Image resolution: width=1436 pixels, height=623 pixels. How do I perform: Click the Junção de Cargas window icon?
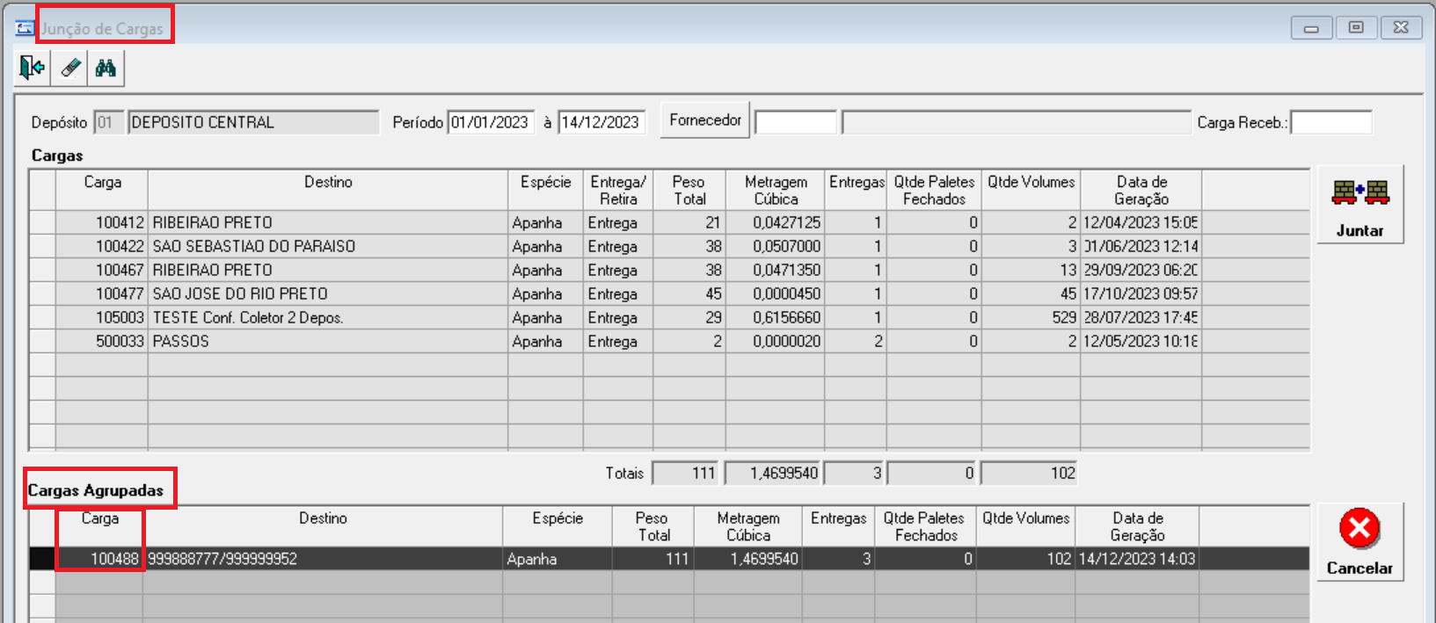pyautogui.click(x=25, y=28)
